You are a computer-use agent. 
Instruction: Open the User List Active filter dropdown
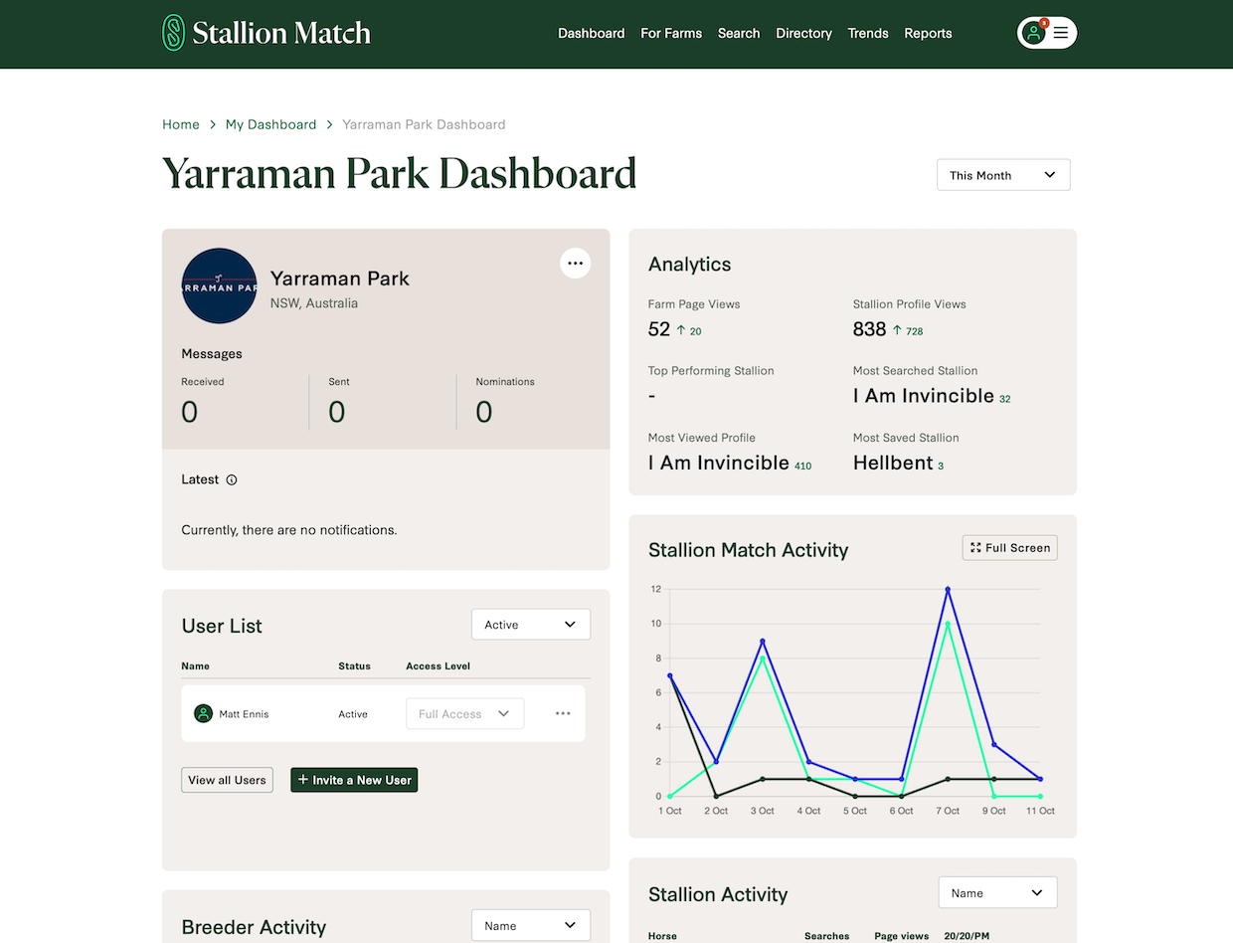[531, 625]
